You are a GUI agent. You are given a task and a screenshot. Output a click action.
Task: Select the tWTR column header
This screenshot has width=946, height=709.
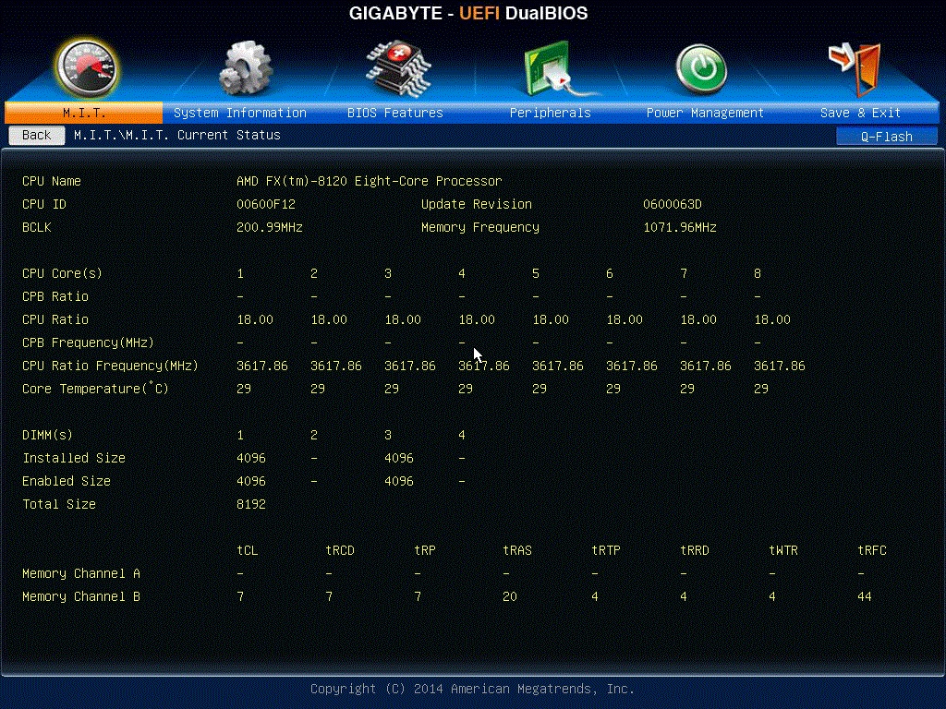(x=783, y=550)
